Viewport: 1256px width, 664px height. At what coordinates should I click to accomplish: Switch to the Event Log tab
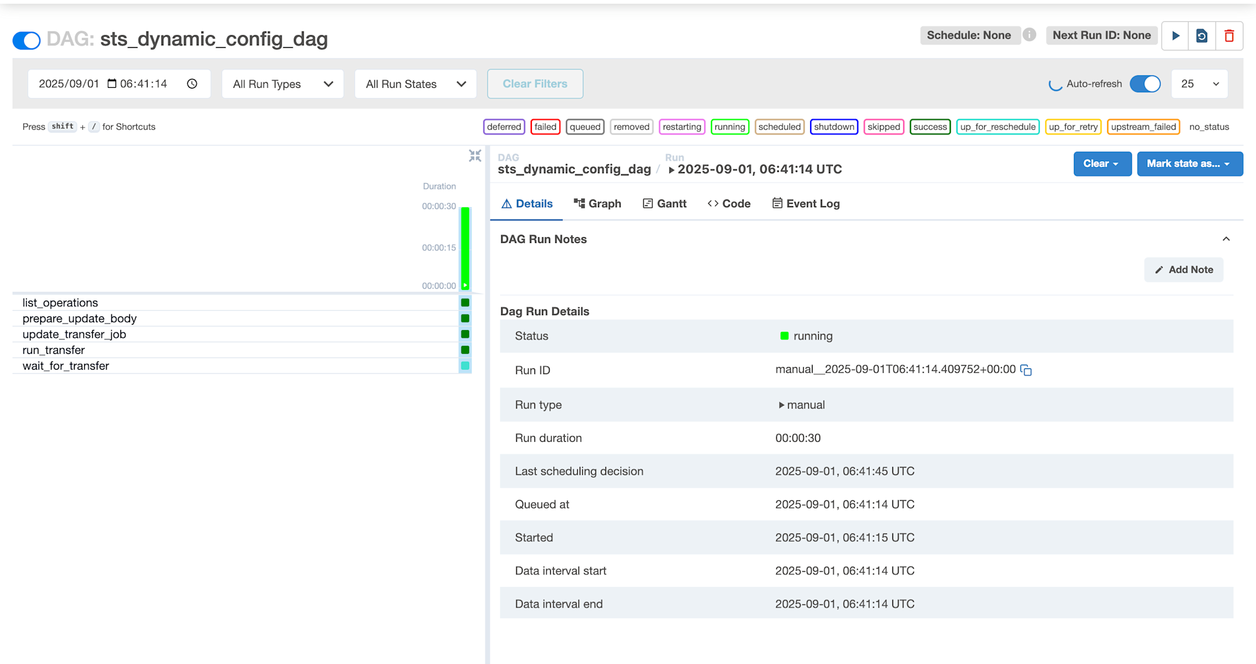(806, 203)
